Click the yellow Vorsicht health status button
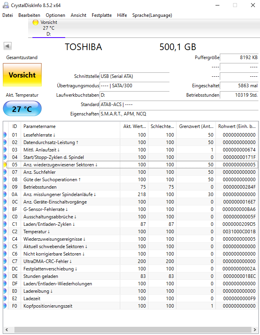 22,75
